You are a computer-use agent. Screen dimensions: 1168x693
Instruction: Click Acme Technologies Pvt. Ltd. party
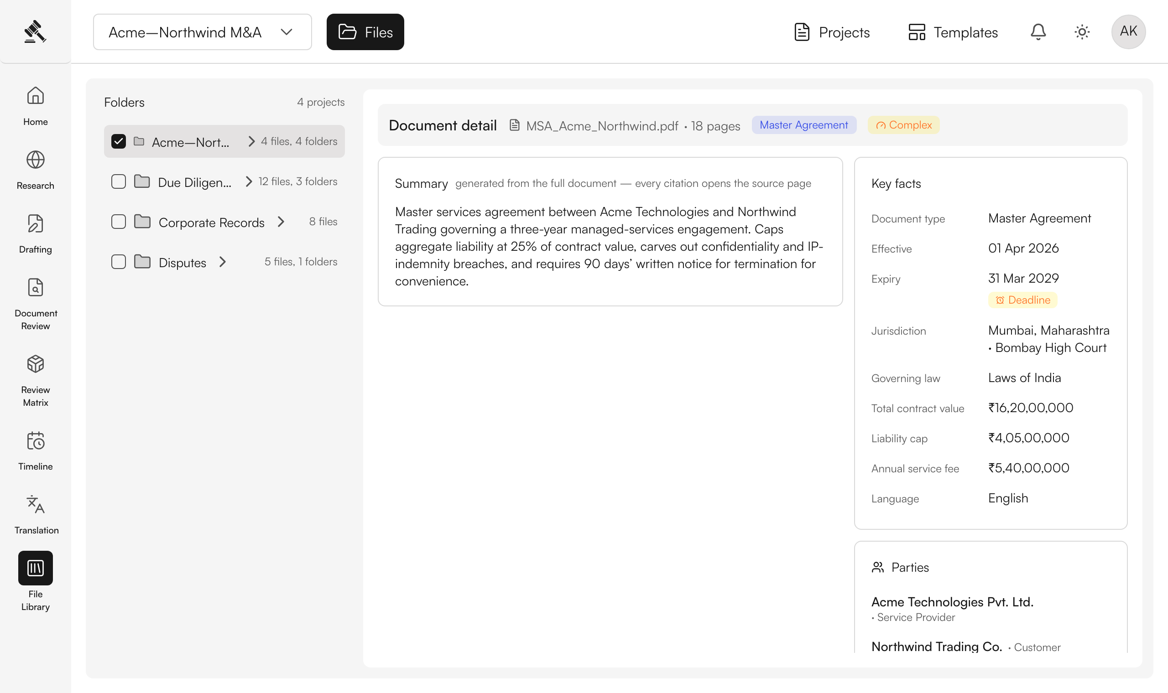(x=952, y=601)
